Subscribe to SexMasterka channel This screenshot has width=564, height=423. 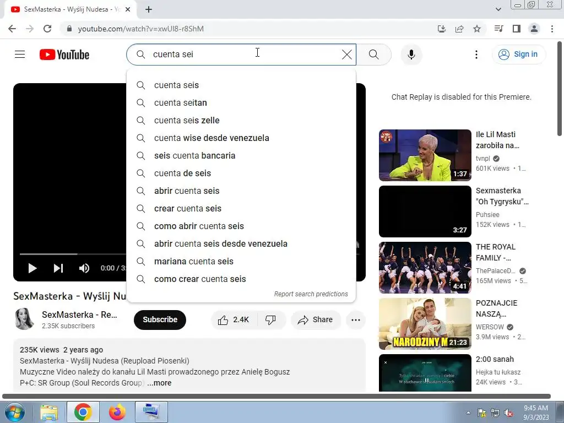coord(160,320)
